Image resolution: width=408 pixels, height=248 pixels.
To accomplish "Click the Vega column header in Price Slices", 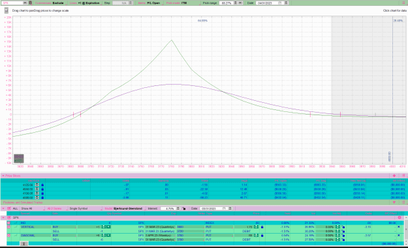I will click(x=244, y=180).
